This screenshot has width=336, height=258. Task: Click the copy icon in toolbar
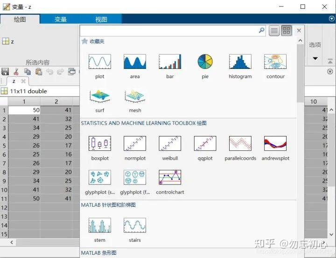(x=28, y=71)
